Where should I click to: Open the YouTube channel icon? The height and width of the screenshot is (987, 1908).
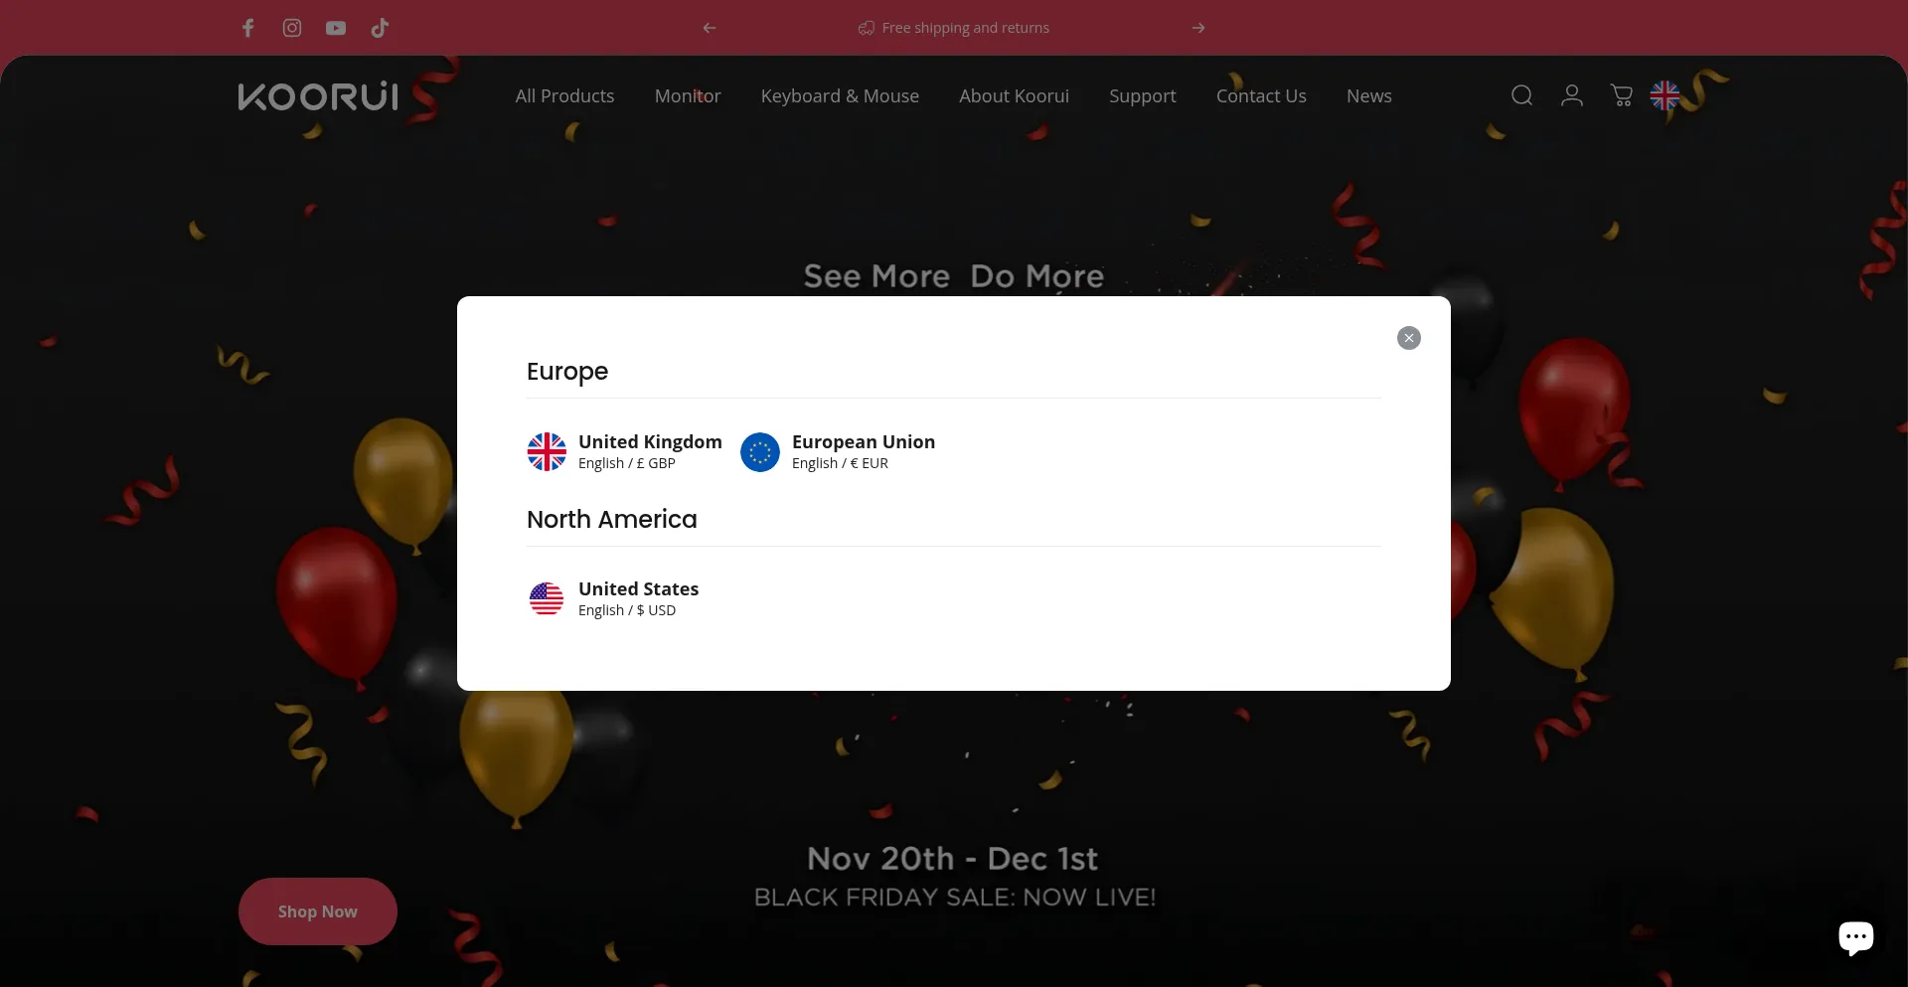click(336, 28)
